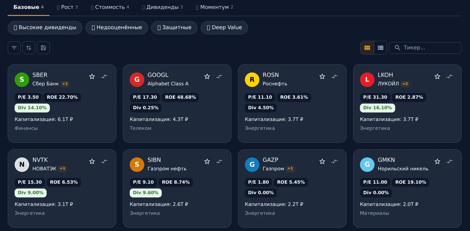Click the Div 14.10% badge on SBER
Viewport: 470px width, 231px height.
click(32, 108)
